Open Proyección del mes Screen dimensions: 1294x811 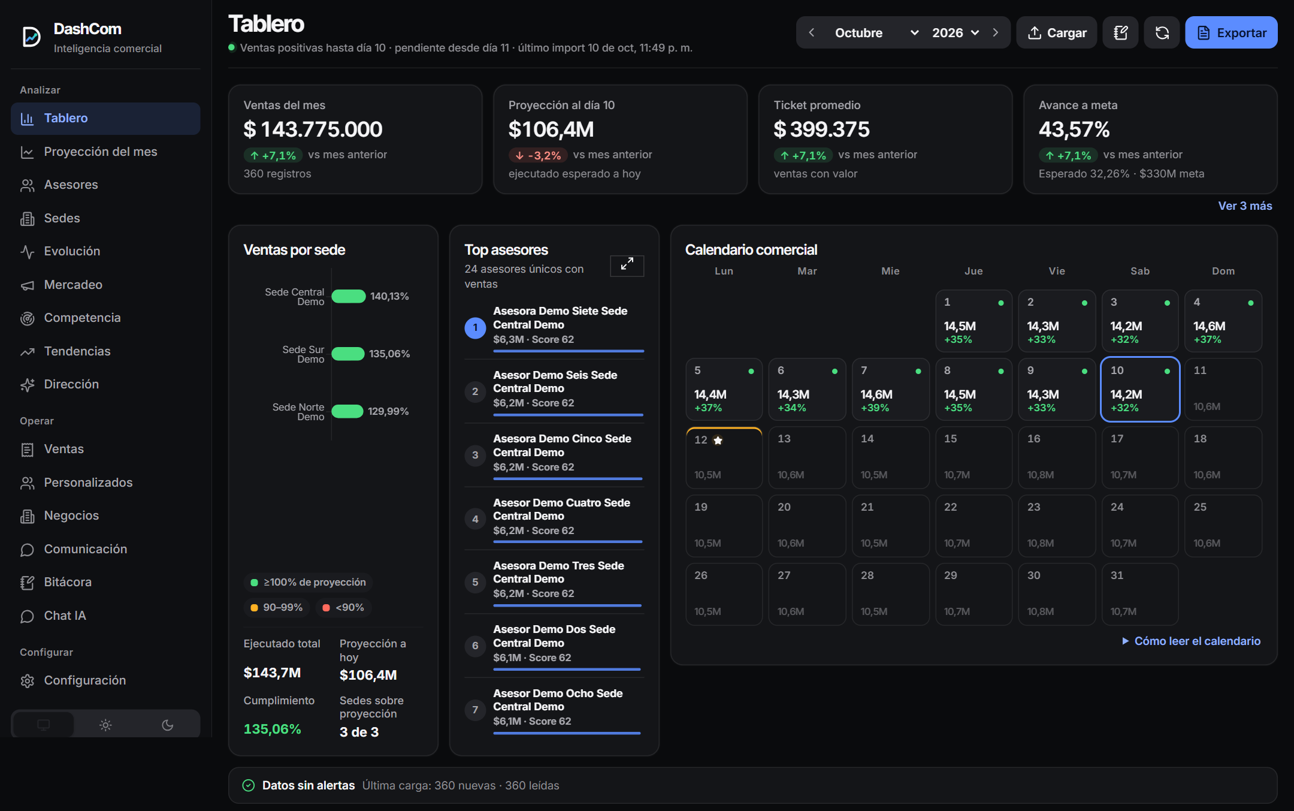[105, 152]
